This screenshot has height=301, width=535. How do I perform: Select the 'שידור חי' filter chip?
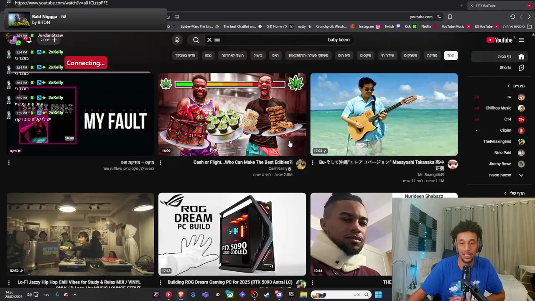(x=387, y=55)
